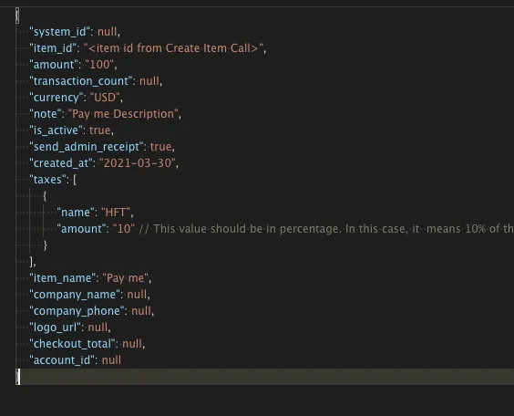The image size is (514, 416).
Task: Click the "Pay me" item_name value
Action: 125,278
